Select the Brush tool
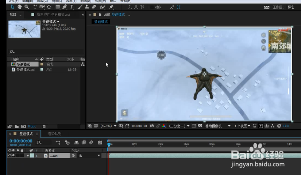This screenshot has height=175, width=301. (80, 7)
